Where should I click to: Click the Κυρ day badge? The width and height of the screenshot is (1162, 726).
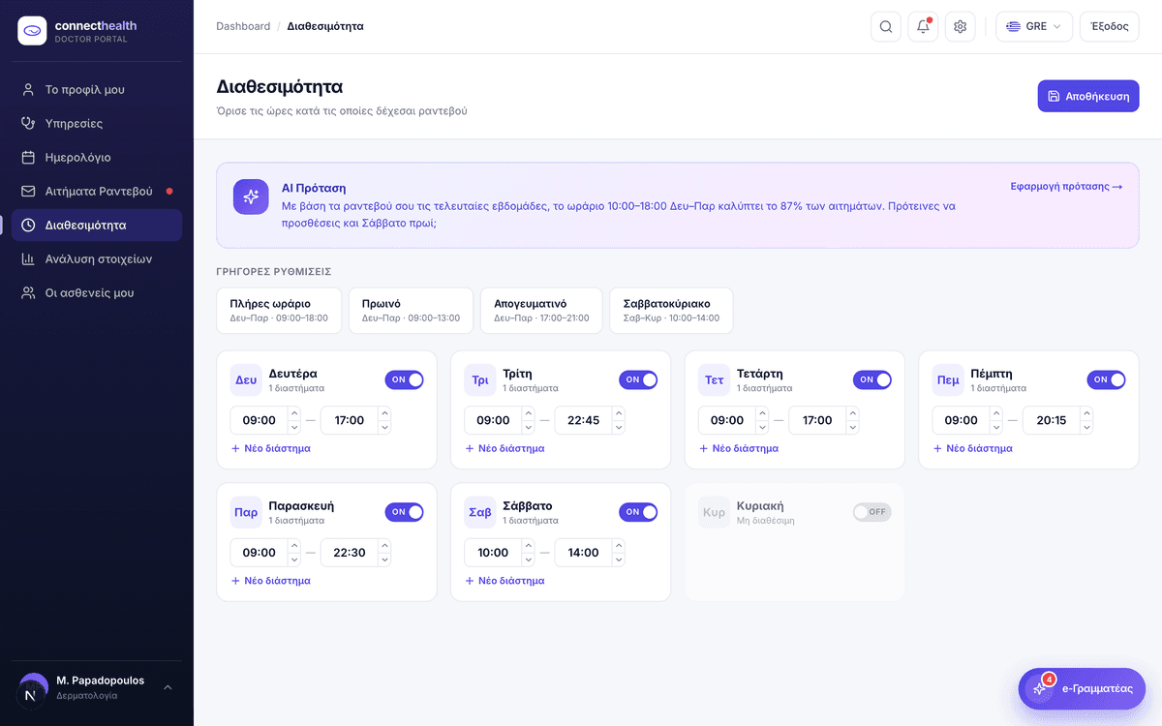pyautogui.click(x=715, y=512)
